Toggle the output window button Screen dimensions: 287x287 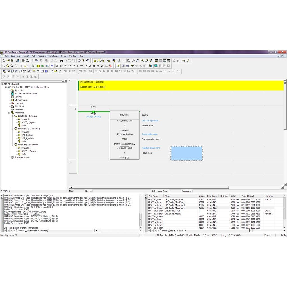(8, 71)
